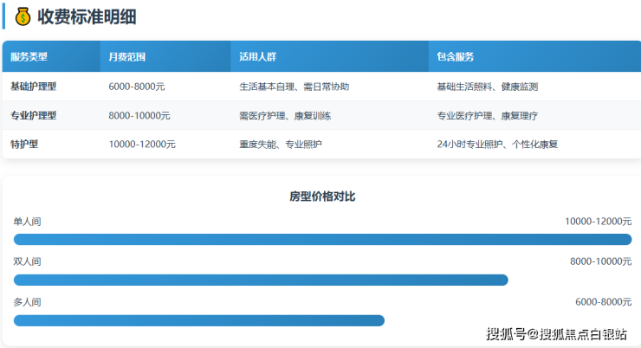Click the 搜狐号@搜狐焦点白银站 watermark

(556, 334)
